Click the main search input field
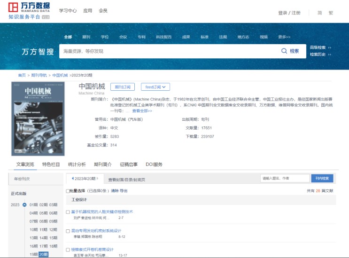Screen dimensions: 349x258 pyautogui.click(x=169, y=51)
